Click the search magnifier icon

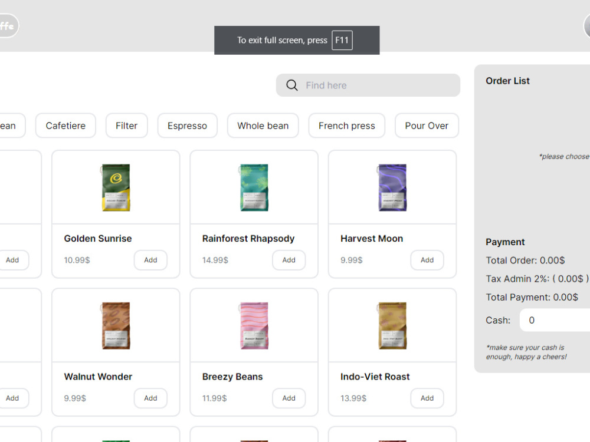click(x=291, y=85)
